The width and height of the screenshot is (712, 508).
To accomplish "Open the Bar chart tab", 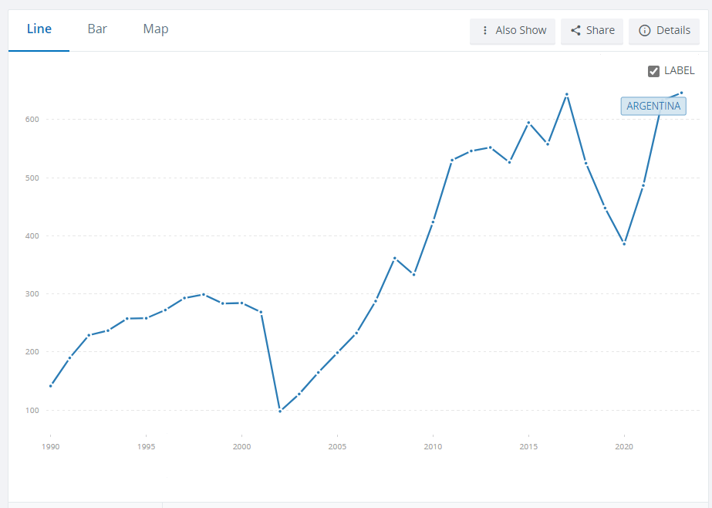I will click(97, 29).
